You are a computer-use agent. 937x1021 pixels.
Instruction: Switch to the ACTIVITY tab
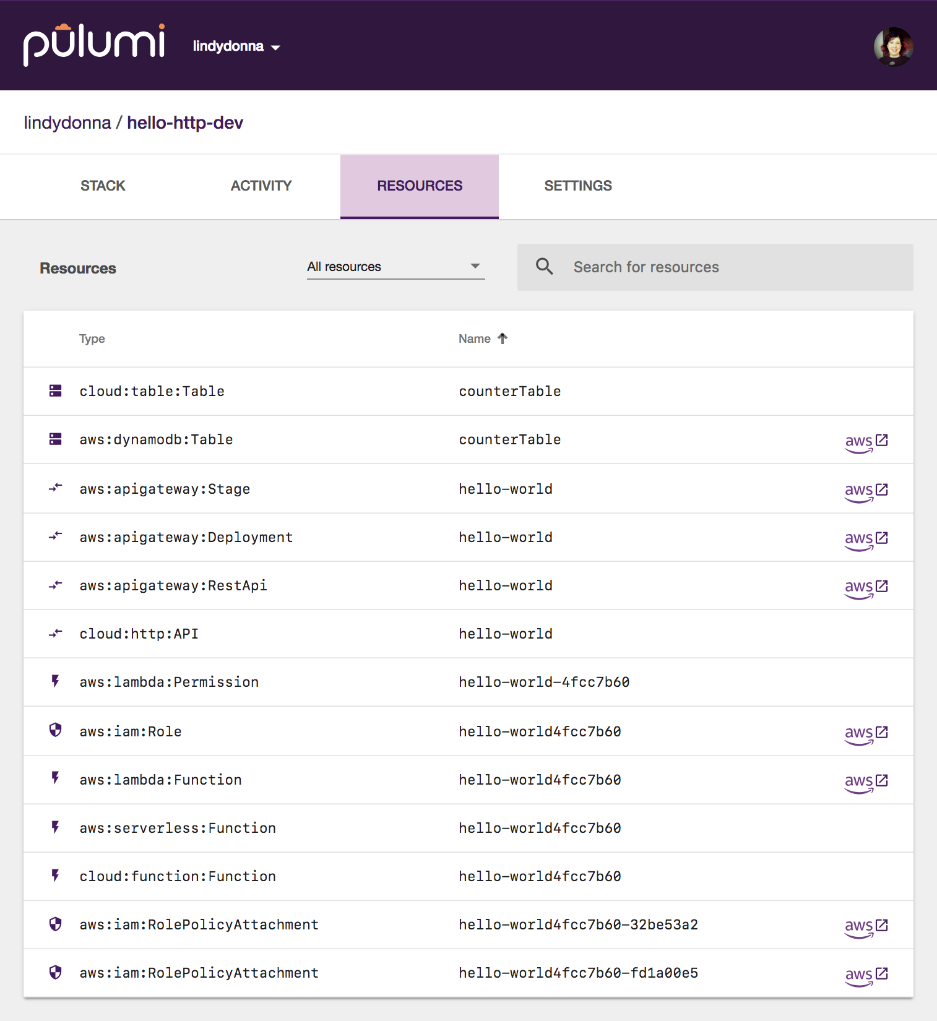(261, 186)
